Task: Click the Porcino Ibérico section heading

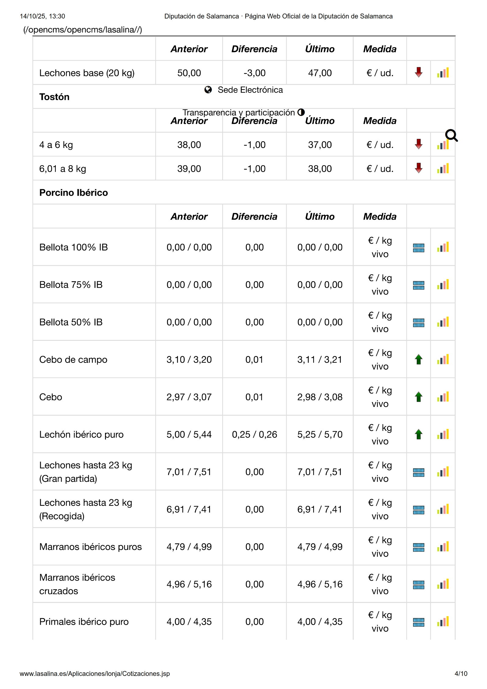Action: pos(74,193)
